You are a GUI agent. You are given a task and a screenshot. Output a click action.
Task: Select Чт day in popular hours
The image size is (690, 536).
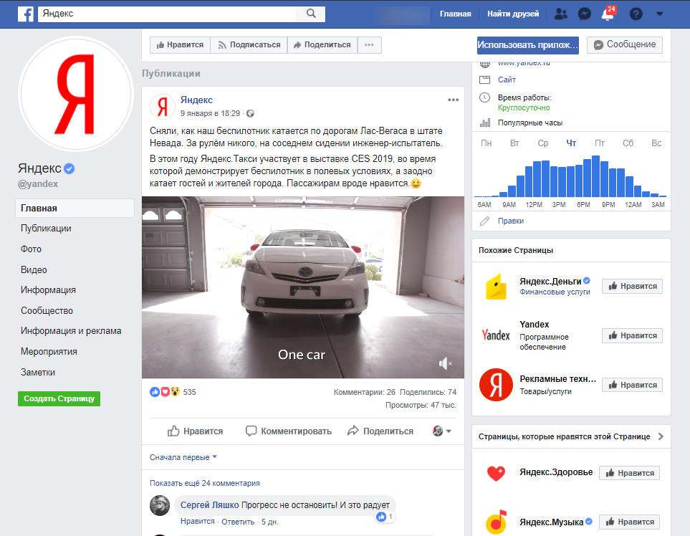(571, 143)
